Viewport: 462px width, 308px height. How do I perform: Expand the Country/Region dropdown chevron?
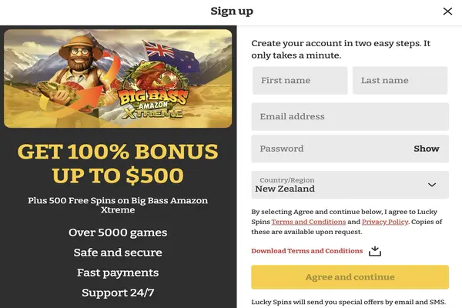432,185
